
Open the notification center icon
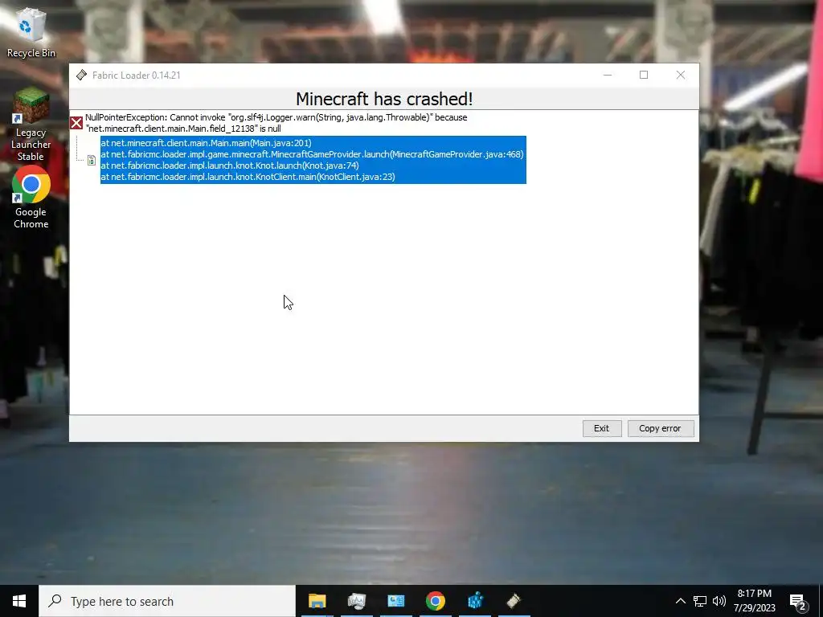(798, 602)
